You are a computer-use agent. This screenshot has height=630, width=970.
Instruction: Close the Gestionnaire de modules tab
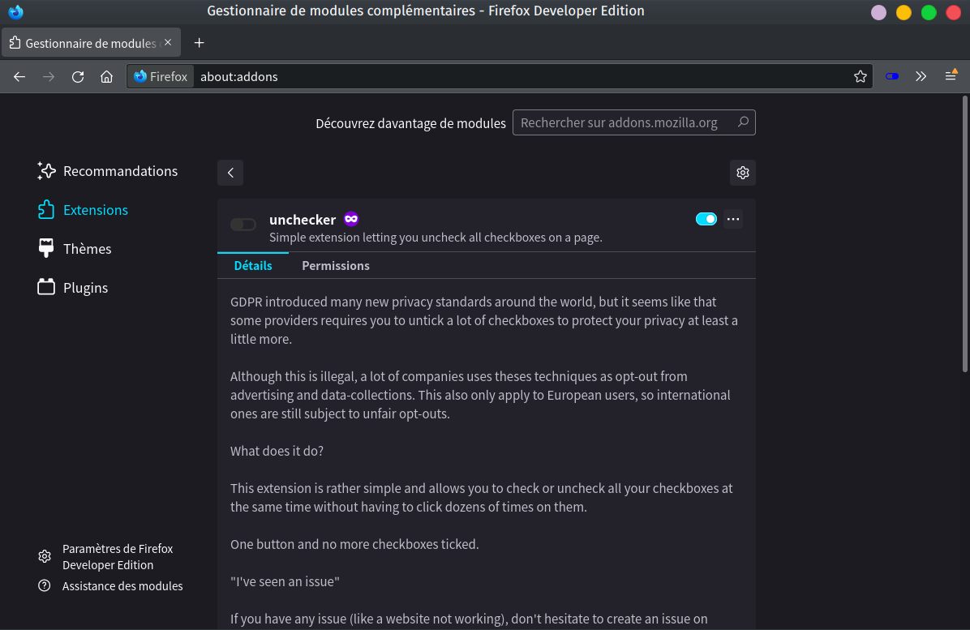click(168, 43)
